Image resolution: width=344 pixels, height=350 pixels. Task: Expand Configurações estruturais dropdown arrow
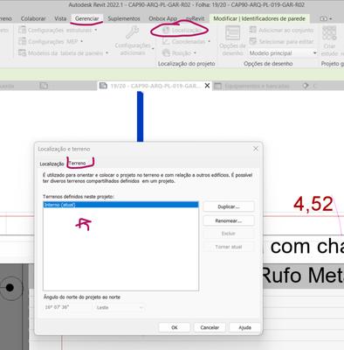(x=96, y=30)
